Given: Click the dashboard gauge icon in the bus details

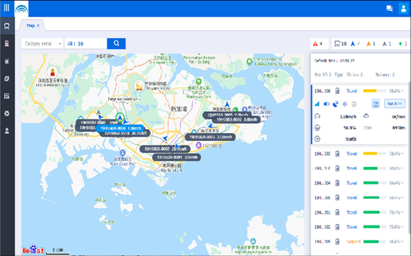Looking at the screenshot, I should click(x=375, y=103).
